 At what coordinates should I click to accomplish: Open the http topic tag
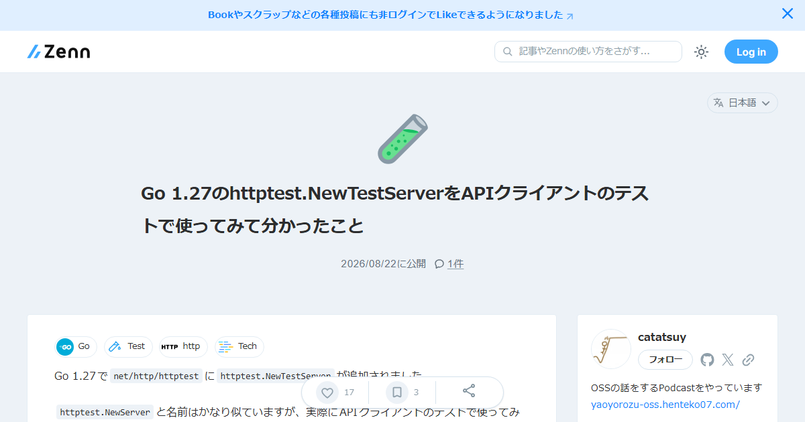pos(182,346)
